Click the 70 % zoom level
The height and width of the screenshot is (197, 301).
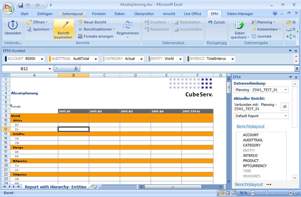click(x=243, y=193)
